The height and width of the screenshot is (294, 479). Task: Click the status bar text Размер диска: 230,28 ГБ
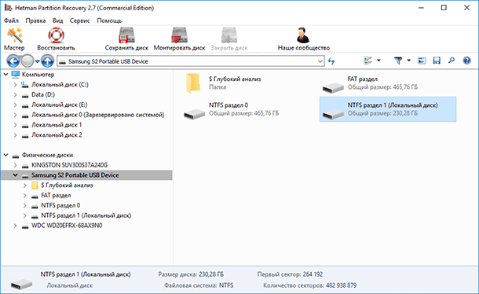(191, 274)
